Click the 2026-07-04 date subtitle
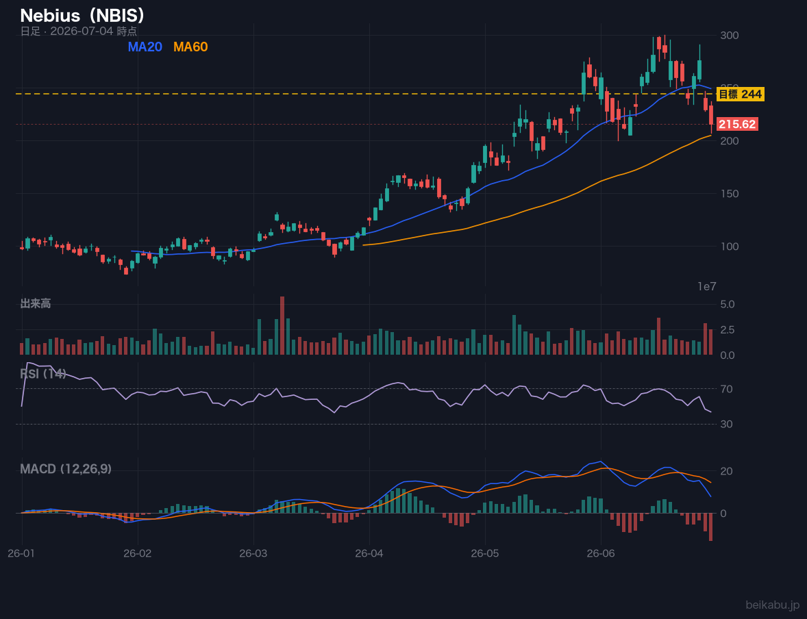 [x=79, y=31]
